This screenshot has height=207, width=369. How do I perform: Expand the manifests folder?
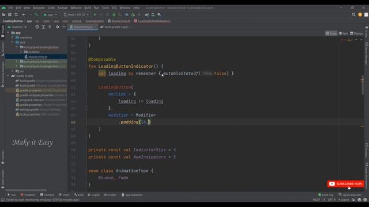[12, 37]
